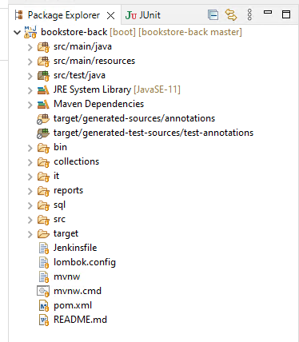
Task: Click the Maven Dependencies library icon
Action: [x=43, y=104]
